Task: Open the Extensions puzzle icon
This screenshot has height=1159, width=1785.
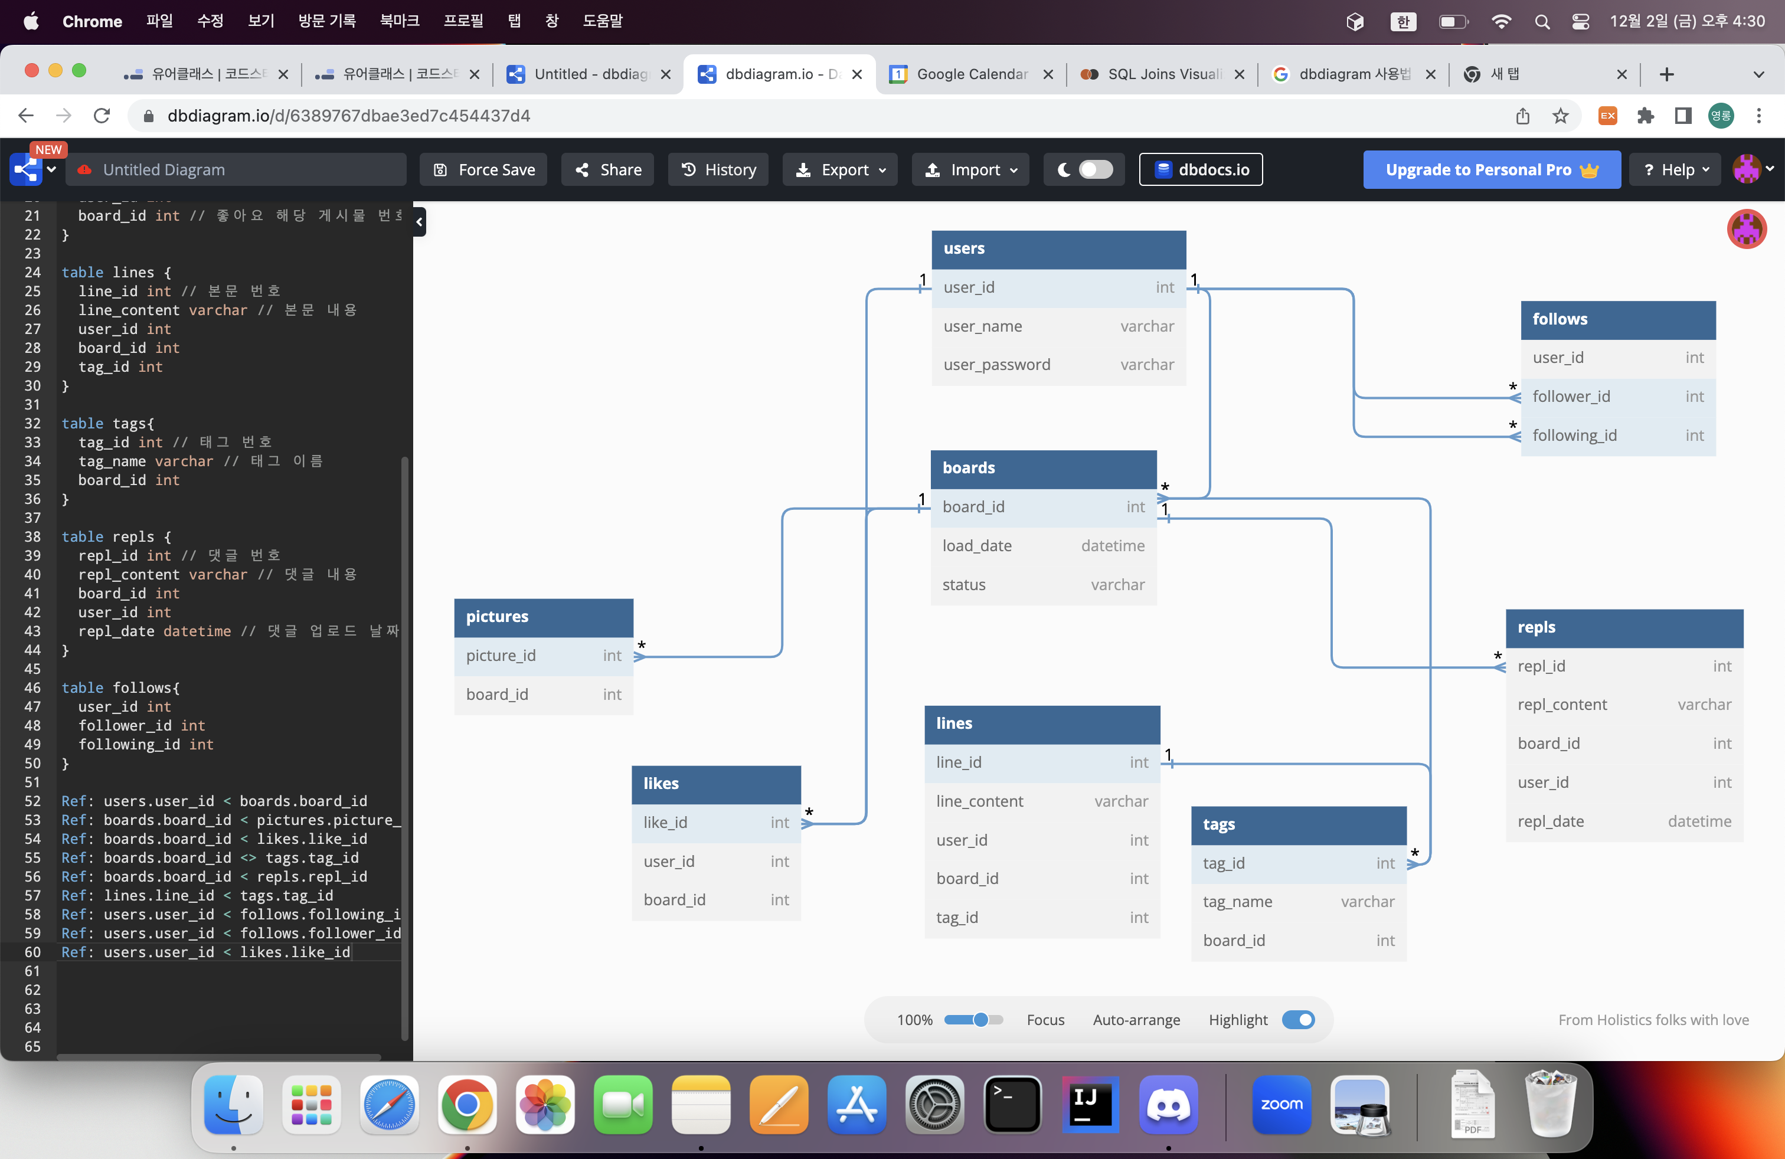Action: (x=1646, y=116)
